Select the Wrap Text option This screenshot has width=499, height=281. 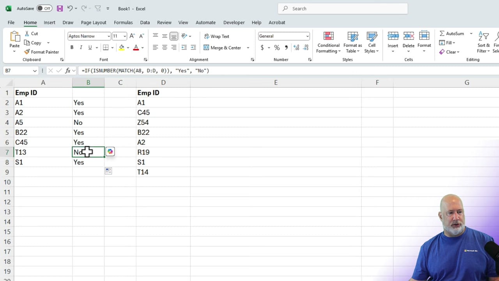(216, 36)
